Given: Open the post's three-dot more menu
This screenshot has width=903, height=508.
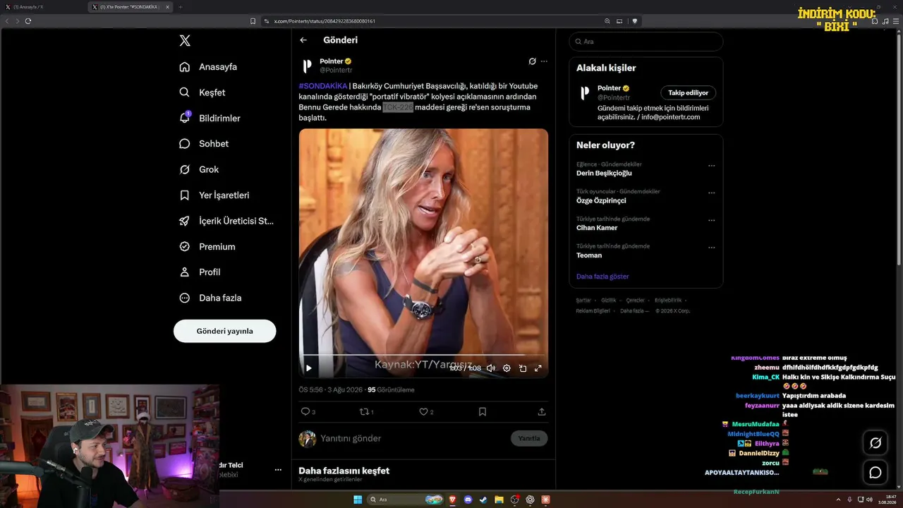Looking at the screenshot, I should click(x=544, y=61).
